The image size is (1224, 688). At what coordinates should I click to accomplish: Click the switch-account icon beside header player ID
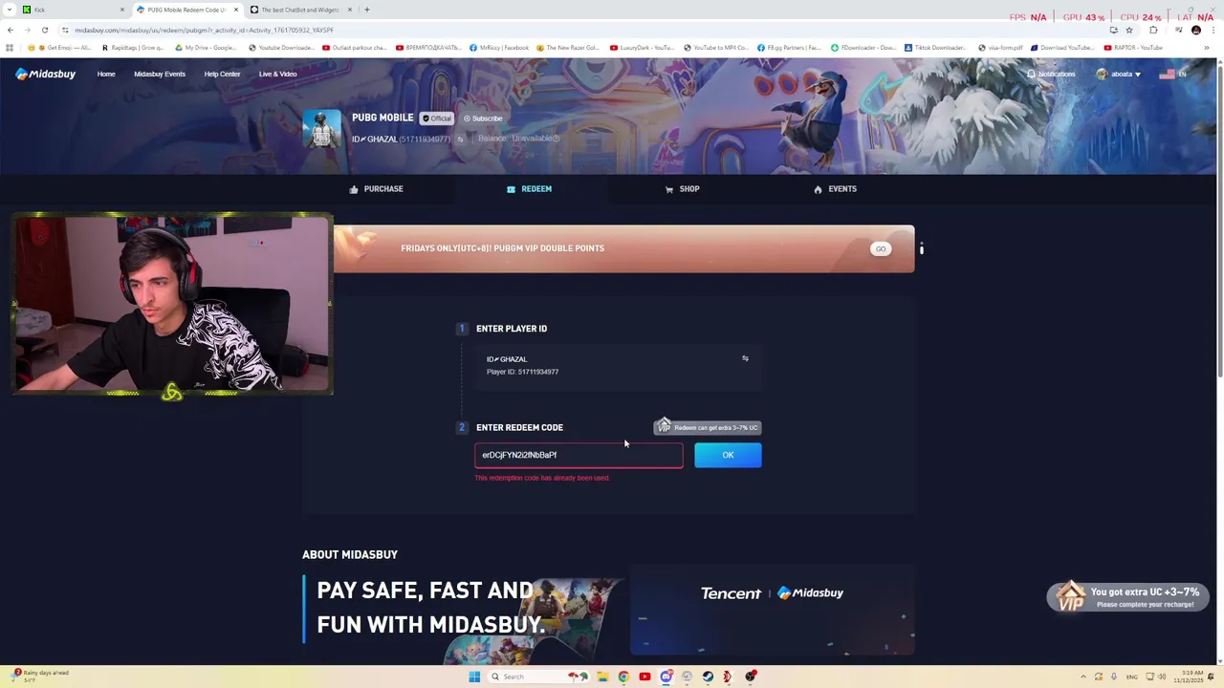point(460,140)
